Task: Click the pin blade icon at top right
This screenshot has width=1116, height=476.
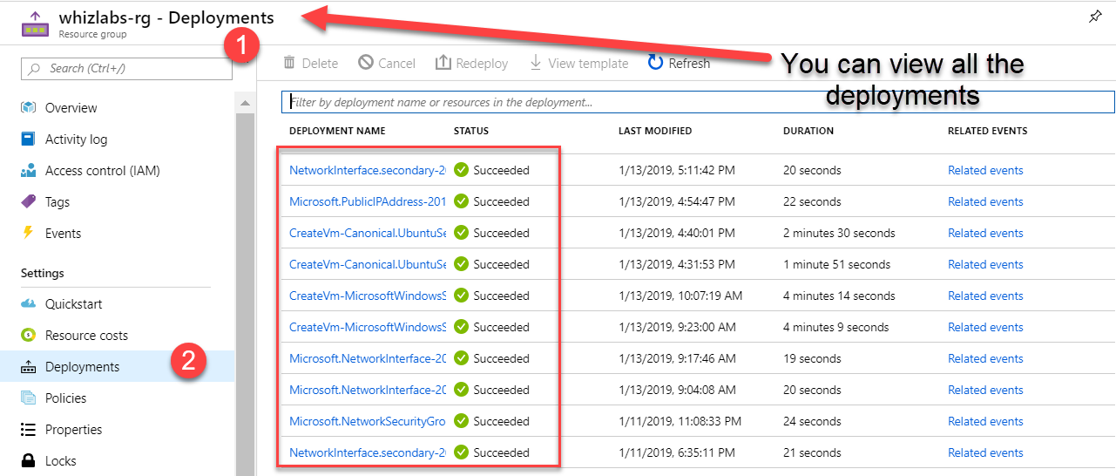Action: (1096, 17)
